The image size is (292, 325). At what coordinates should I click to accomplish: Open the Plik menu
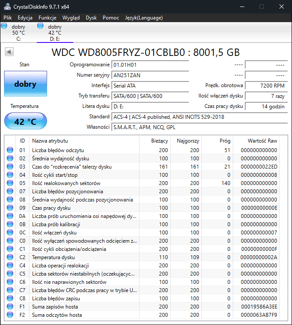[8, 18]
